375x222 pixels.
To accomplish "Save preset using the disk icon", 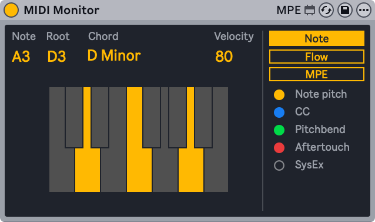I will 345,10.
